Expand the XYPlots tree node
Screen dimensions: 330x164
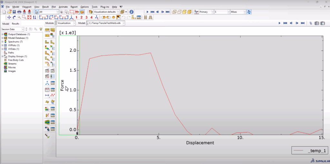point(2,45)
